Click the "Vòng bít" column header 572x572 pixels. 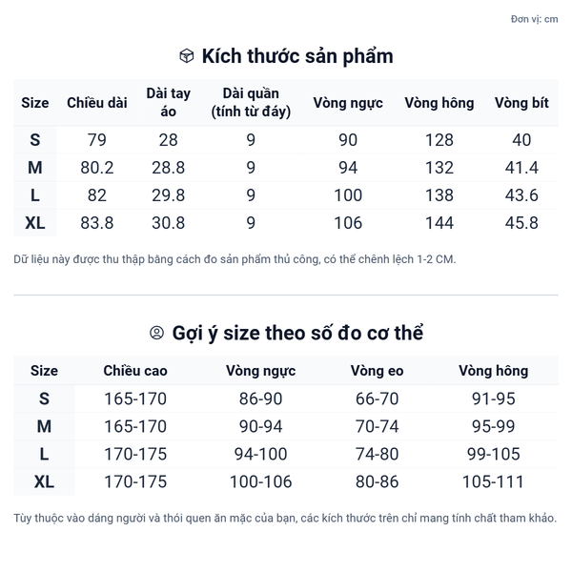pyautogui.click(x=521, y=103)
